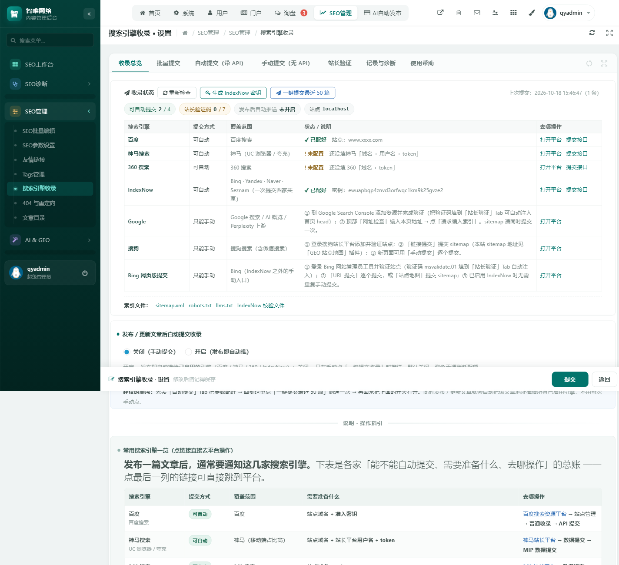Click the 返回 button
This screenshot has height=565, width=619.
coord(604,379)
